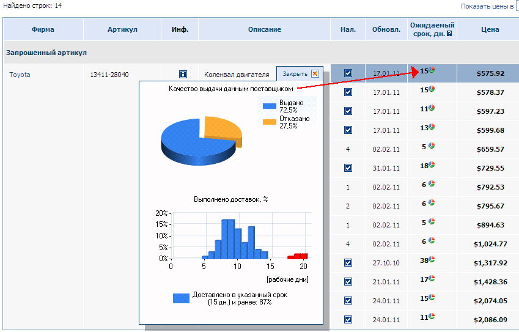Click the Показать цены в link
519x332 pixels.
(x=487, y=6)
